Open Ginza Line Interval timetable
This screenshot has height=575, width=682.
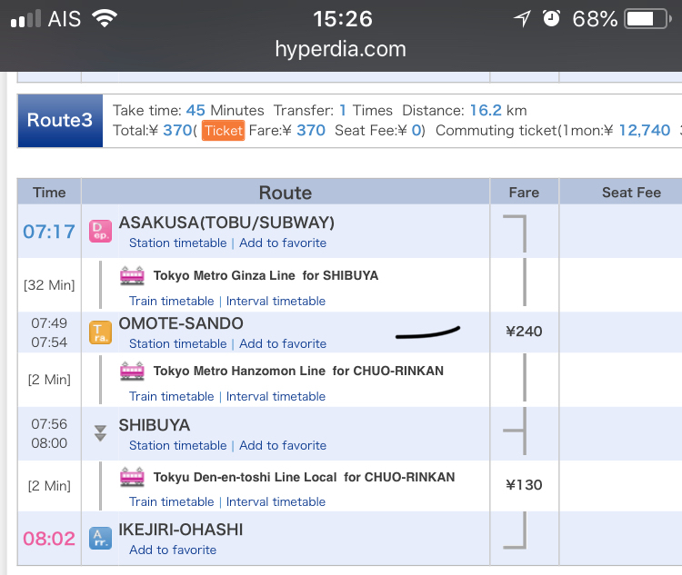(x=276, y=302)
